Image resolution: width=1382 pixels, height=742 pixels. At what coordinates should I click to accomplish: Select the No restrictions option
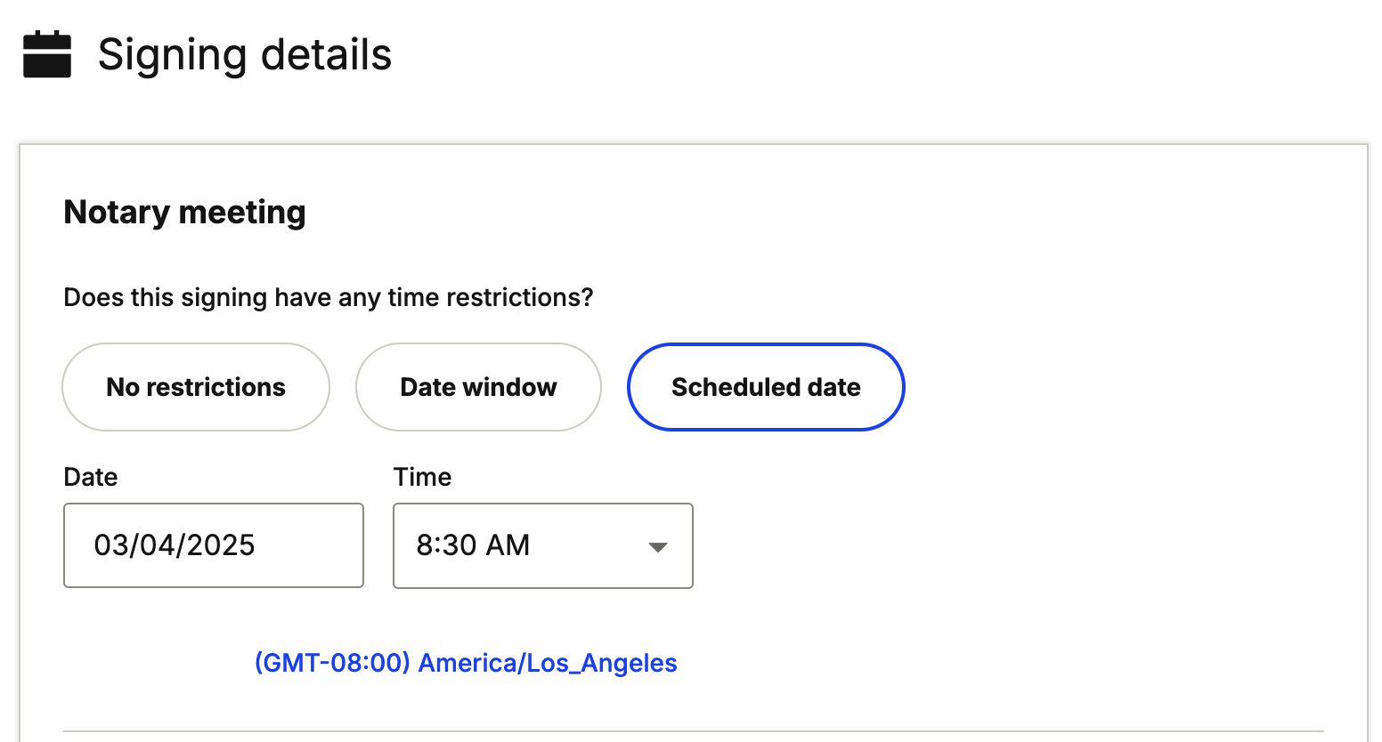pyautogui.click(x=196, y=387)
